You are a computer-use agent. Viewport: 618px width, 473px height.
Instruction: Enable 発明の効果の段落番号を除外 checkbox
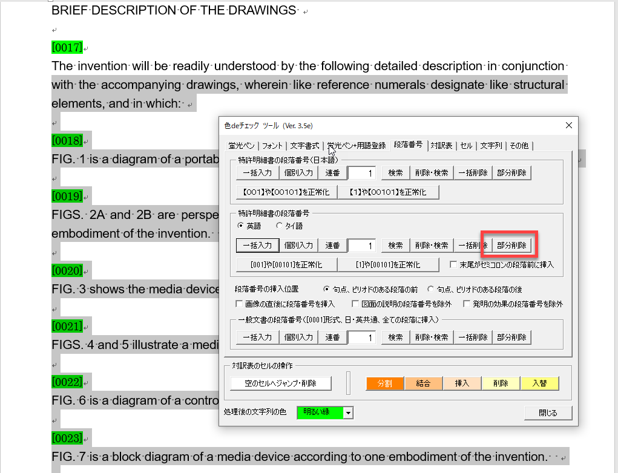click(x=467, y=304)
